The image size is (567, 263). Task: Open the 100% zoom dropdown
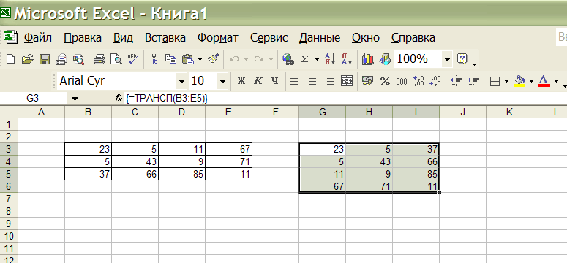(x=448, y=59)
